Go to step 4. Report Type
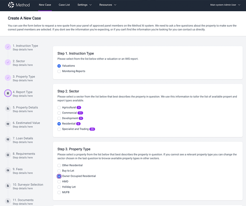The height and width of the screenshot is (206, 246). point(23,92)
